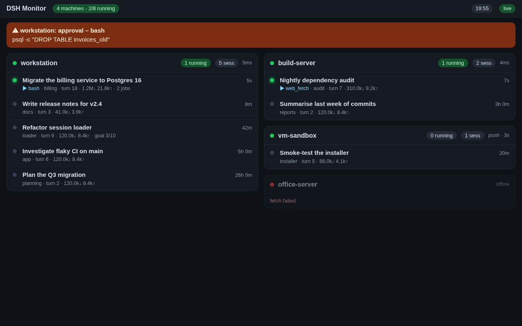
Task: Click the live status badge
Action: (507, 9)
